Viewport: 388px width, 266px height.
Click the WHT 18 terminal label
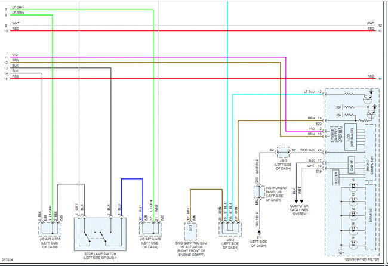click(314, 166)
